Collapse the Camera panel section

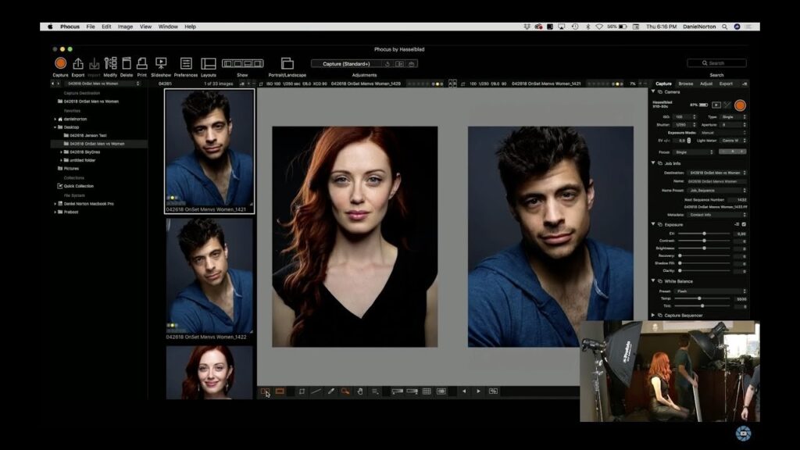653,92
